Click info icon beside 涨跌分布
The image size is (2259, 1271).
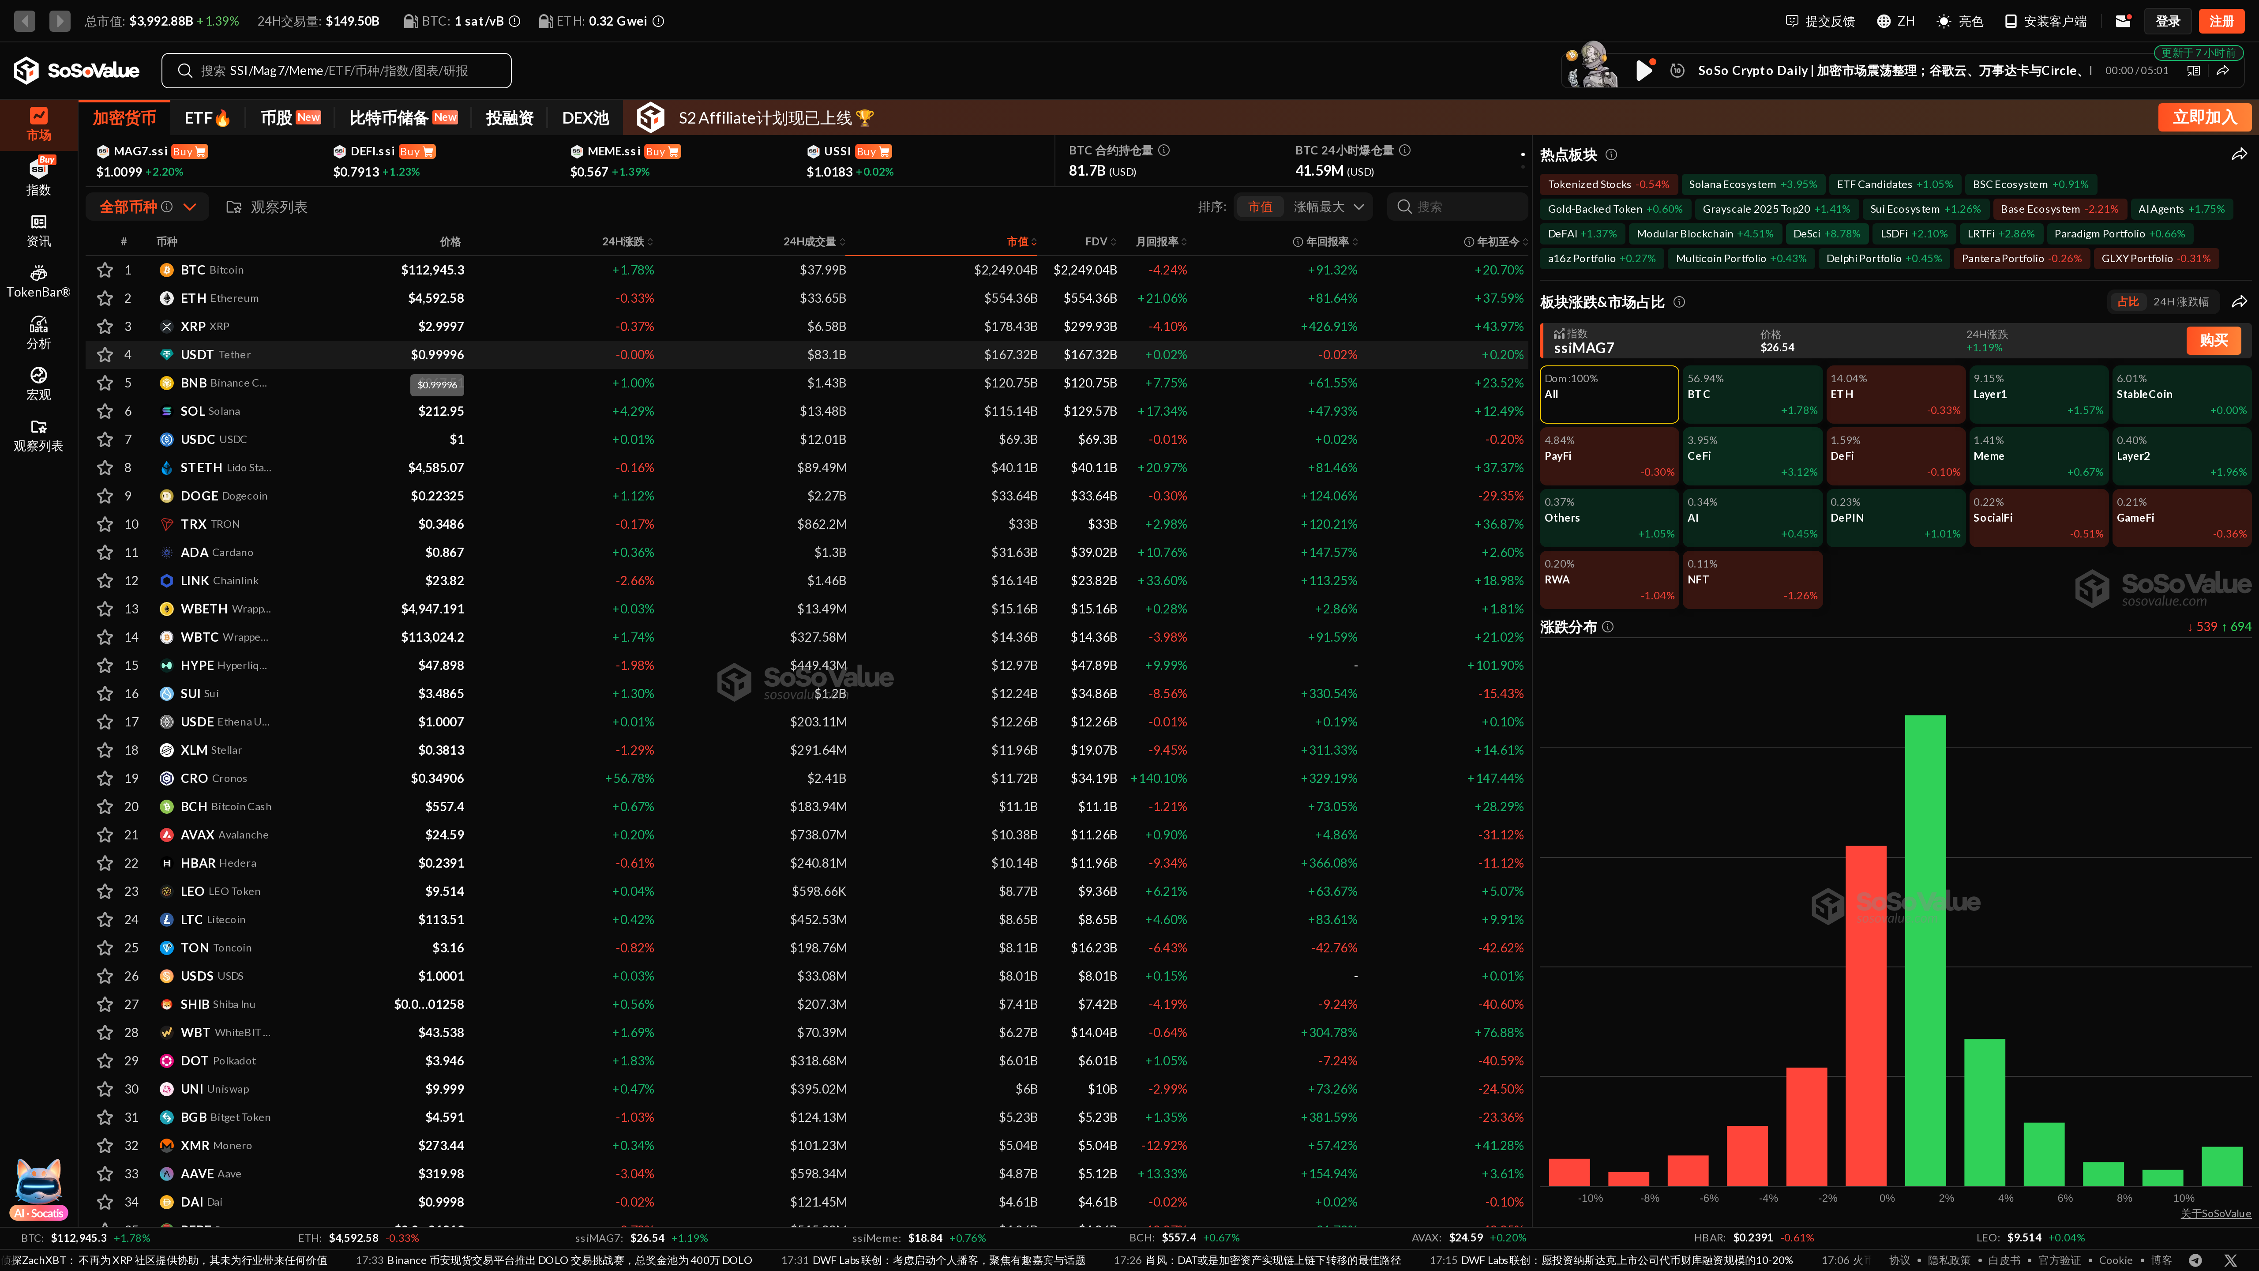click(1607, 626)
